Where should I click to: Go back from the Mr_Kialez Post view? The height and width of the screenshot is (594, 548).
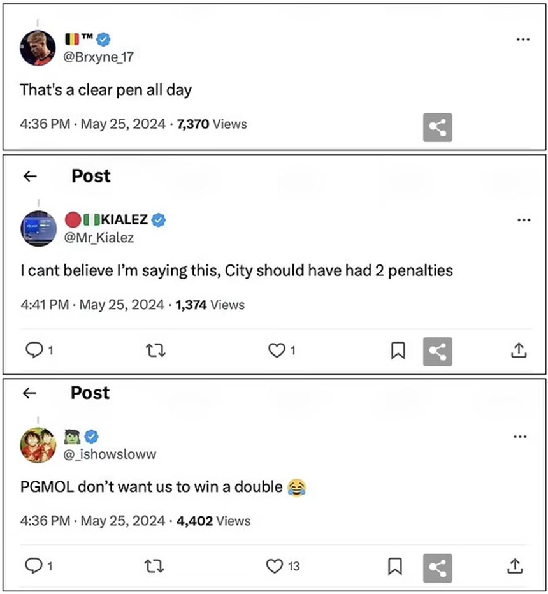pos(30,177)
